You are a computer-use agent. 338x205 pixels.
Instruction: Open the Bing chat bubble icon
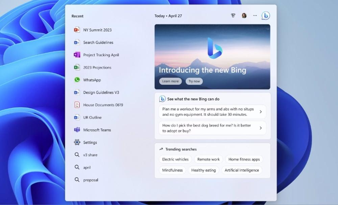[266, 16]
